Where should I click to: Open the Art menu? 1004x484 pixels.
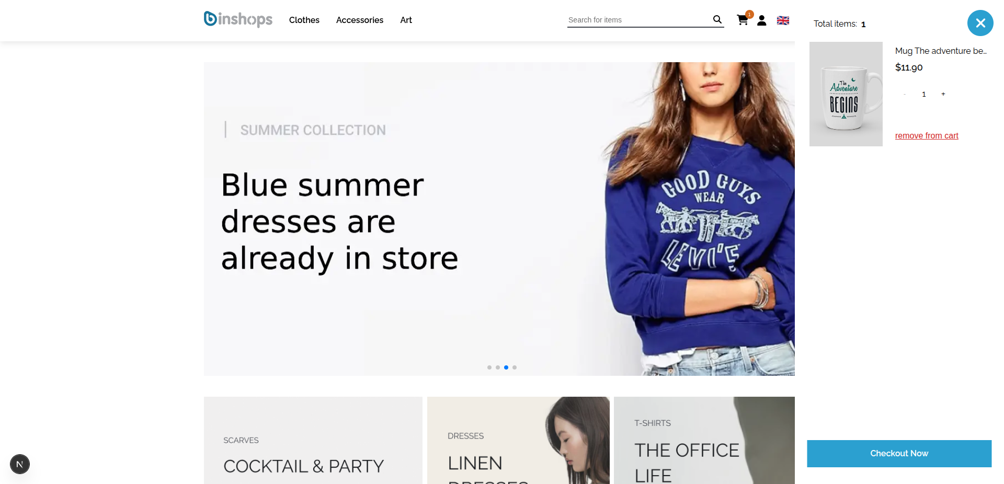[x=406, y=20]
